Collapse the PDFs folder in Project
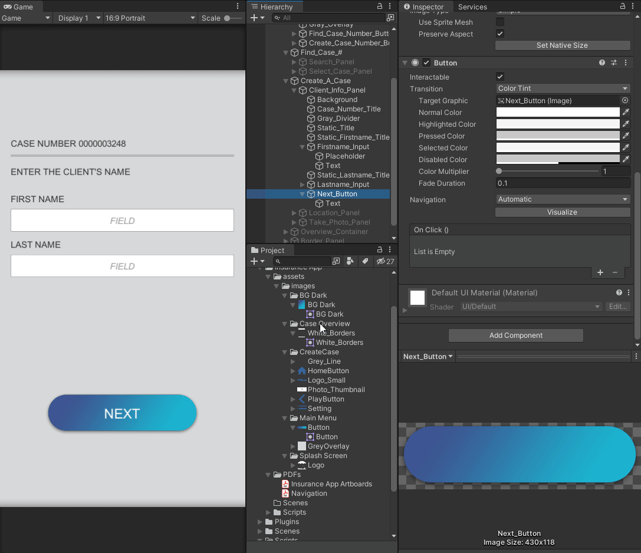 pyautogui.click(x=268, y=475)
